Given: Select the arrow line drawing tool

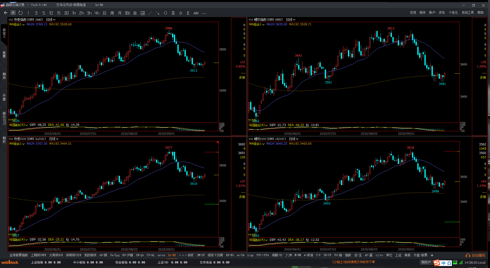Looking at the screenshot, I should [158, 13].
